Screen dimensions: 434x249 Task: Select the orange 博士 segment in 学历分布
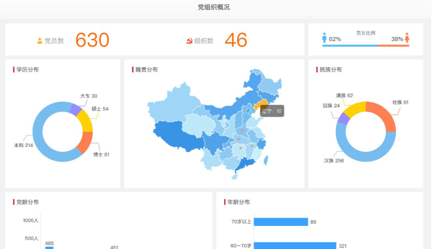(86, 142)
